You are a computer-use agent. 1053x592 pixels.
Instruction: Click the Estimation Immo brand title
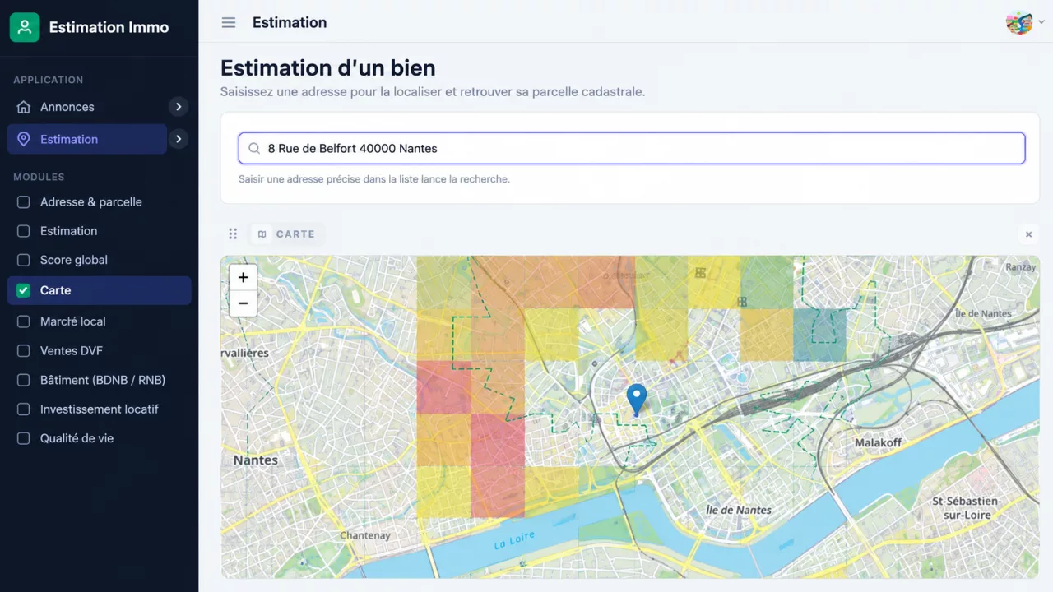point(109,27)
